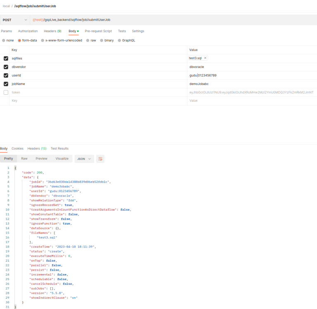Open the response Cookies tab
Screen dimensions: 317x309
[x=17, y=148]
